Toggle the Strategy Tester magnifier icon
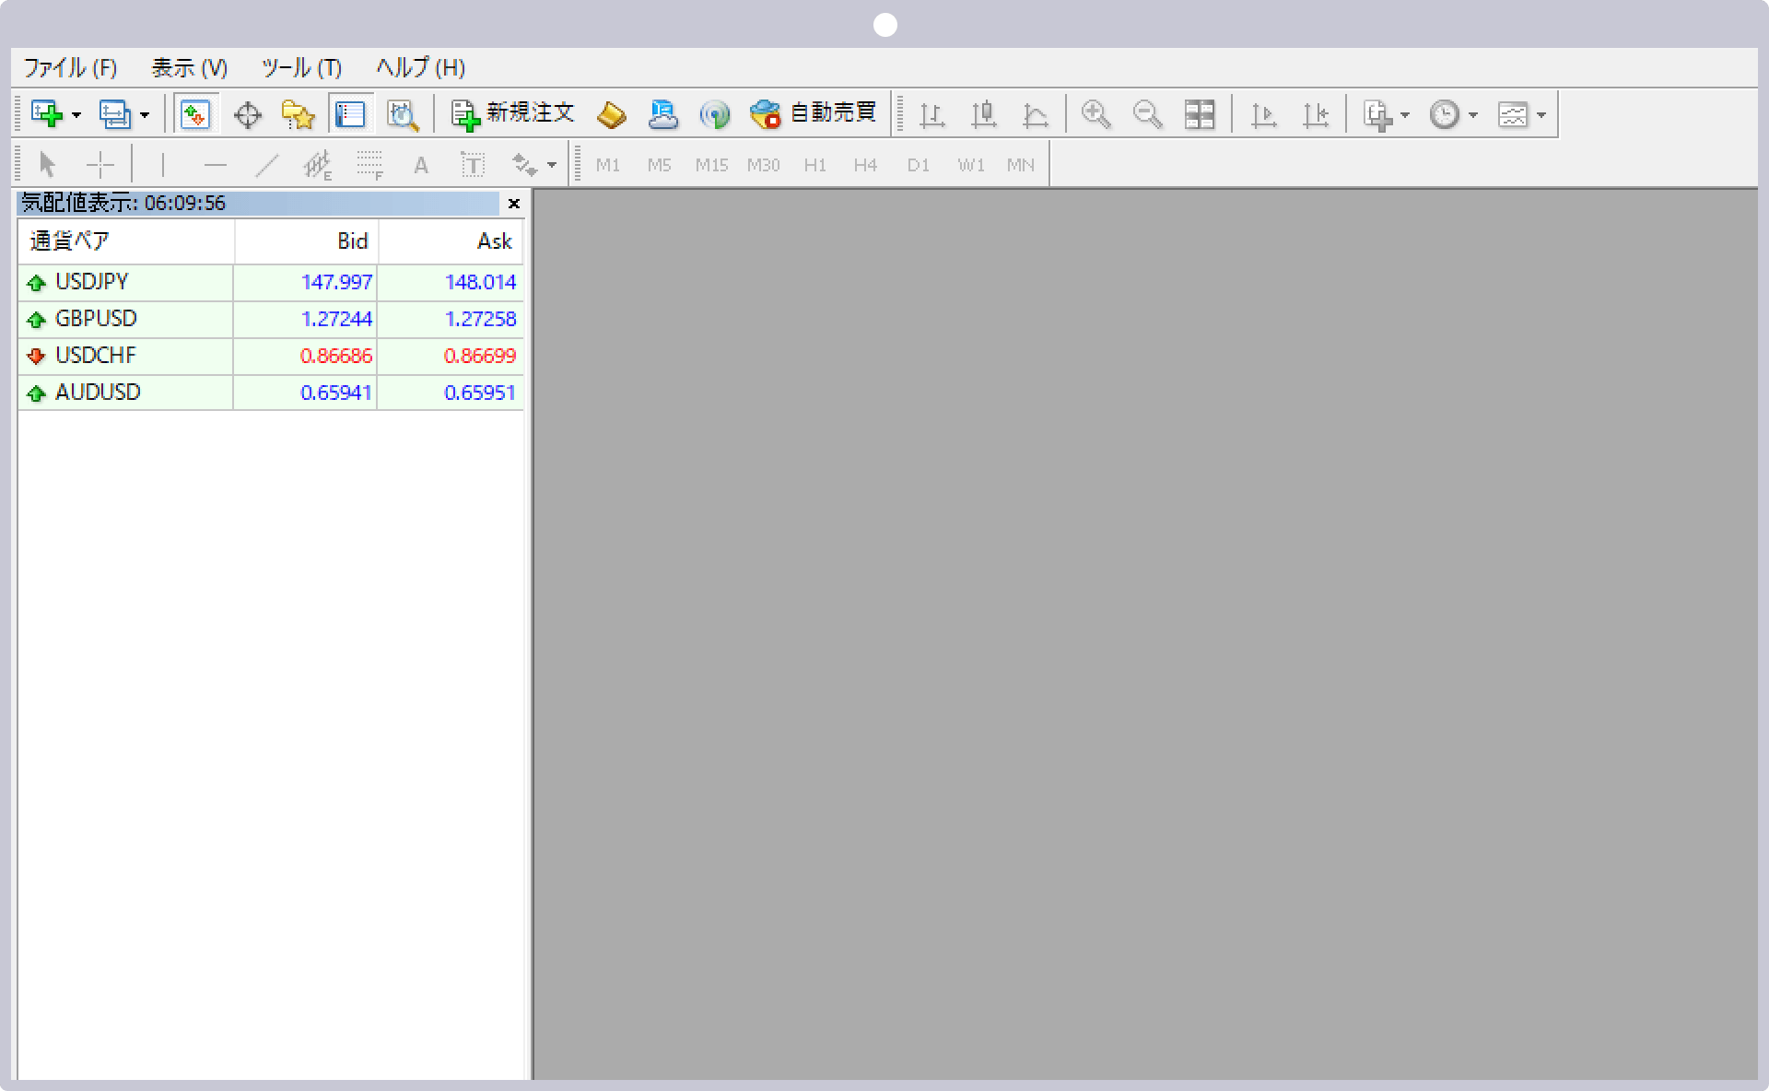Viewport: 1769px width, 1091px height. click(x=403, y=114)
